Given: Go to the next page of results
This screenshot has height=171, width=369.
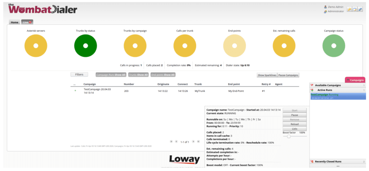Looking at the screenshot, I should pyautogui.click(x=194, y=142).
